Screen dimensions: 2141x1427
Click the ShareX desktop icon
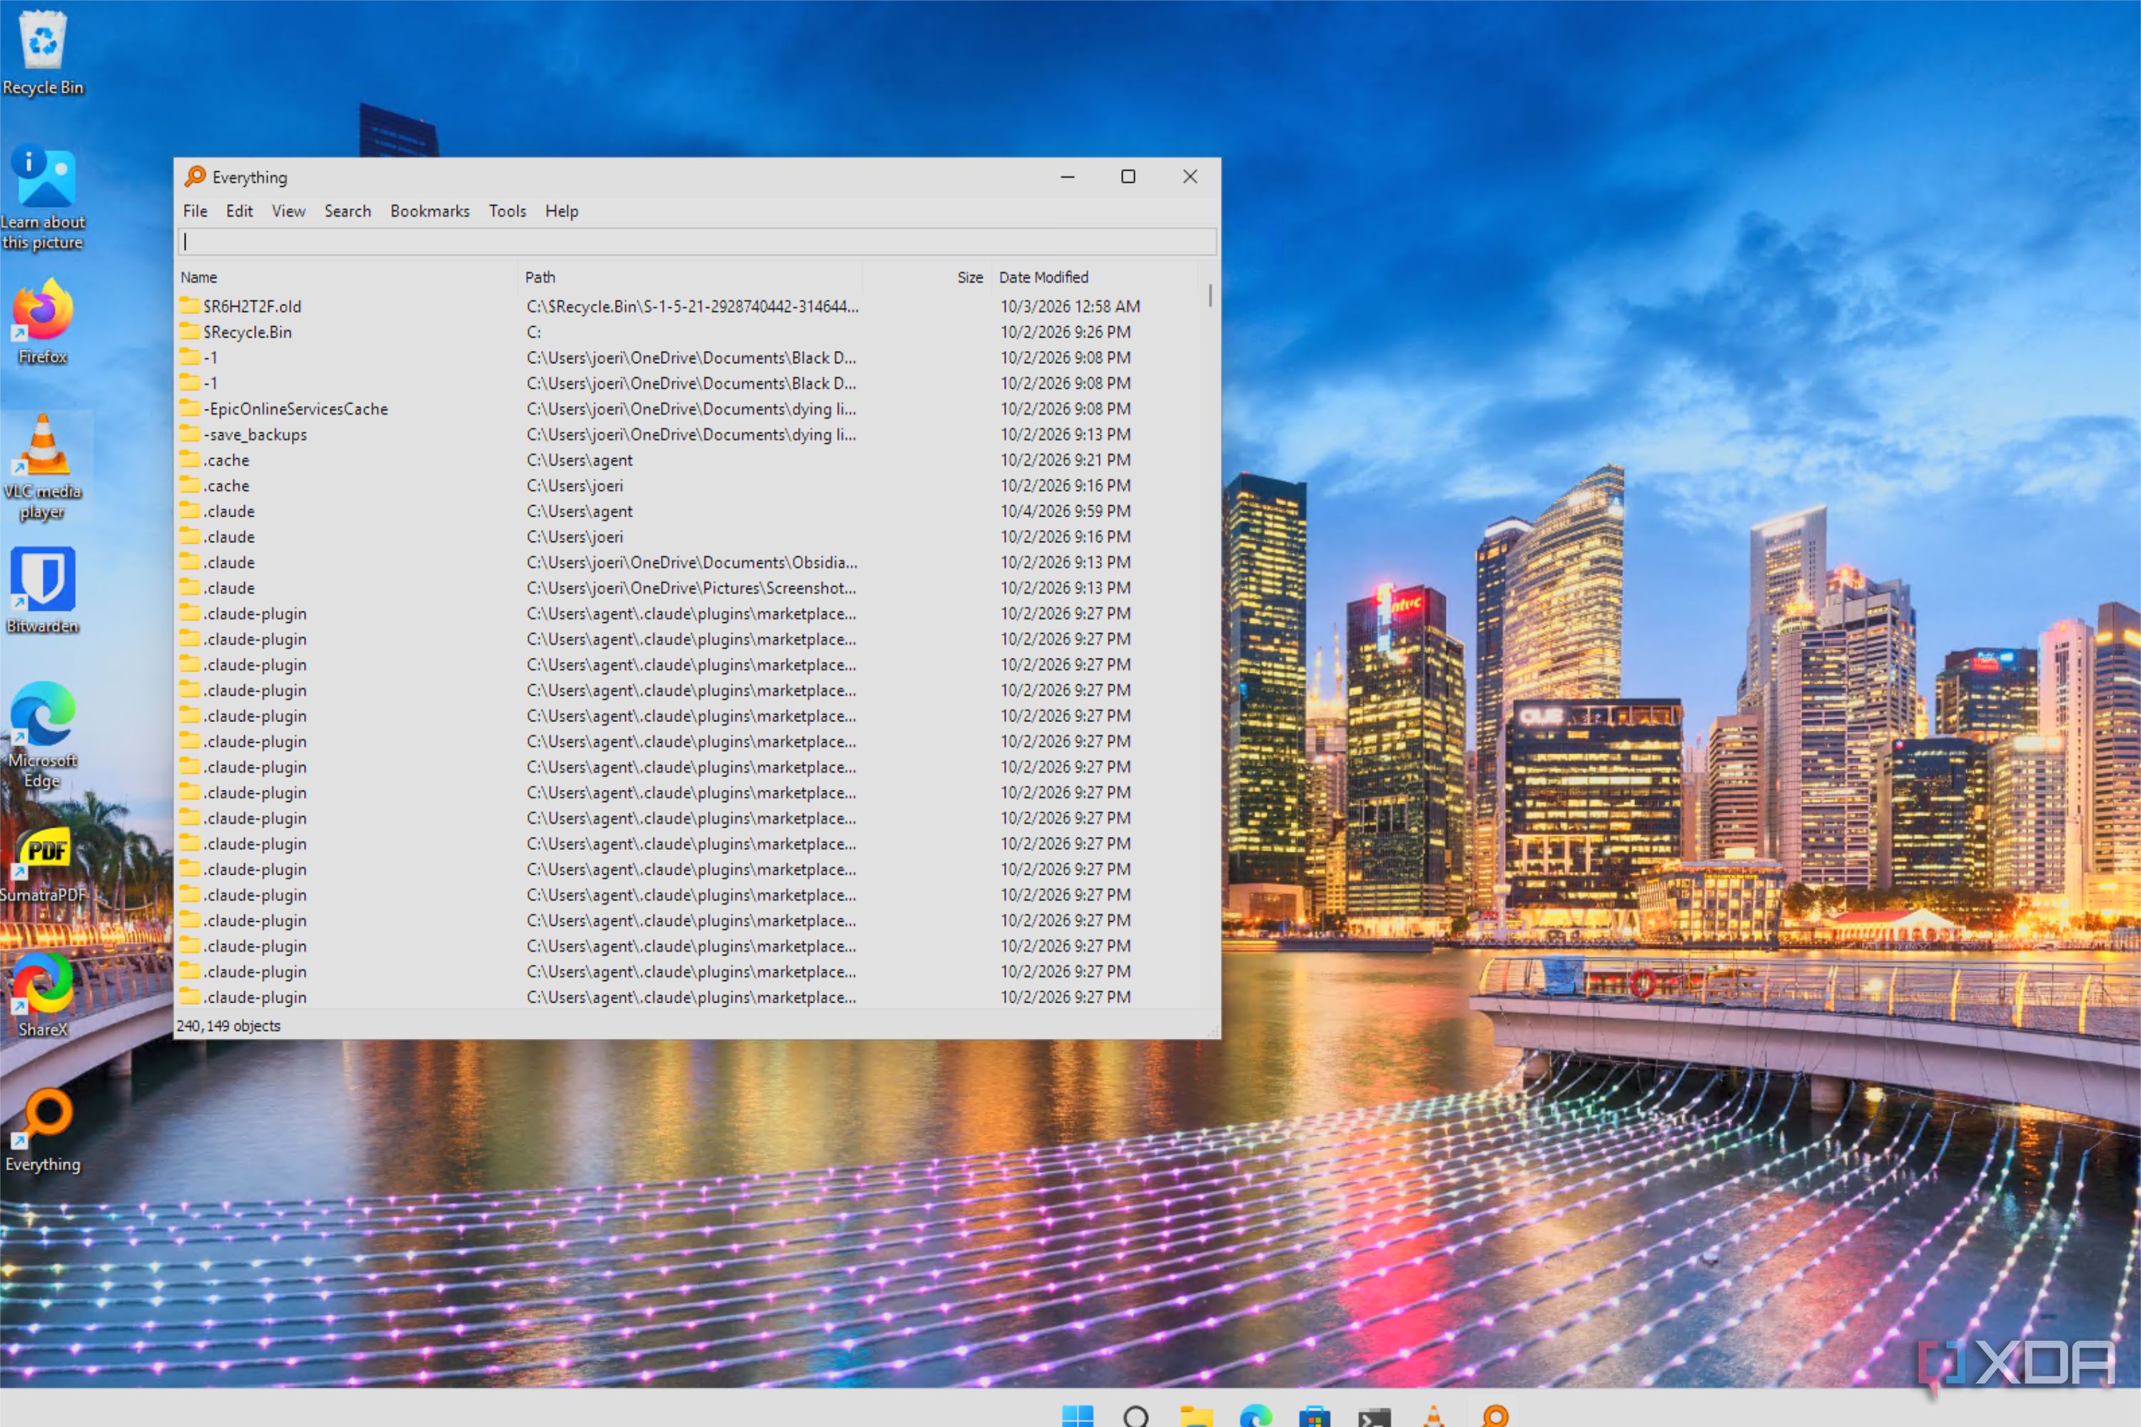coord(43,995)
